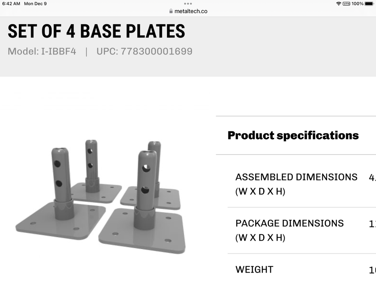
Task: Select the WEIGHT row label
Action: click(254, 269)
